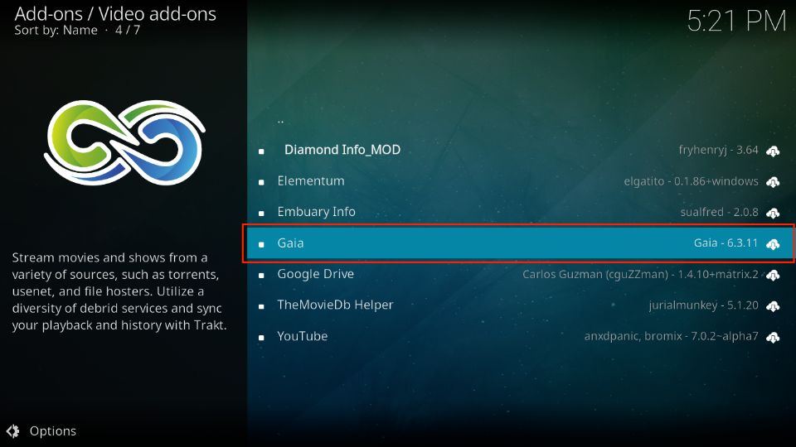Screen dimensions: 796x447
Task: Click bullet marker beside TheMovieDb Helper
Action: pos(261,306)
